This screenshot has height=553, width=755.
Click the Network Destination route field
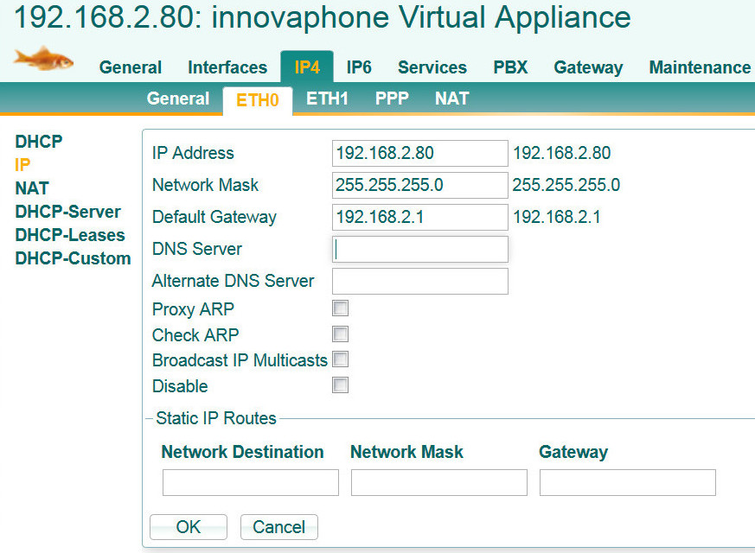click(x=250, y=482)
